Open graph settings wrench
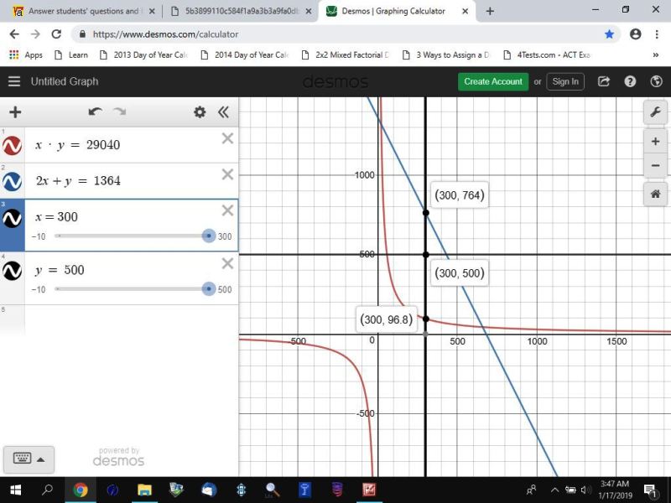 click(x=655, y=112)
